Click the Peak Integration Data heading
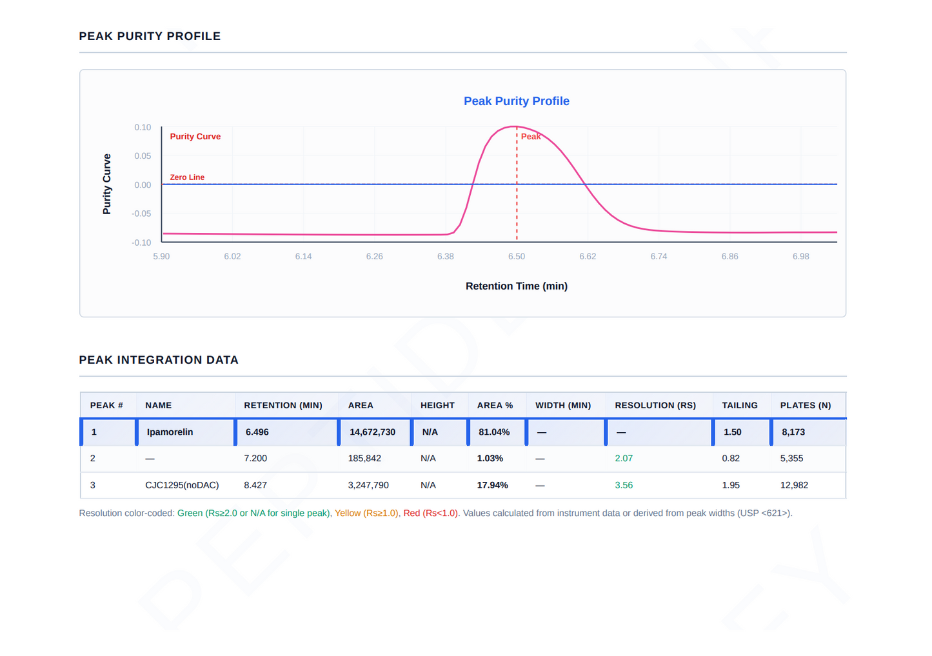The height and width of the screenshot is (656, 932). pyautogui.click(x=159, y=360)
